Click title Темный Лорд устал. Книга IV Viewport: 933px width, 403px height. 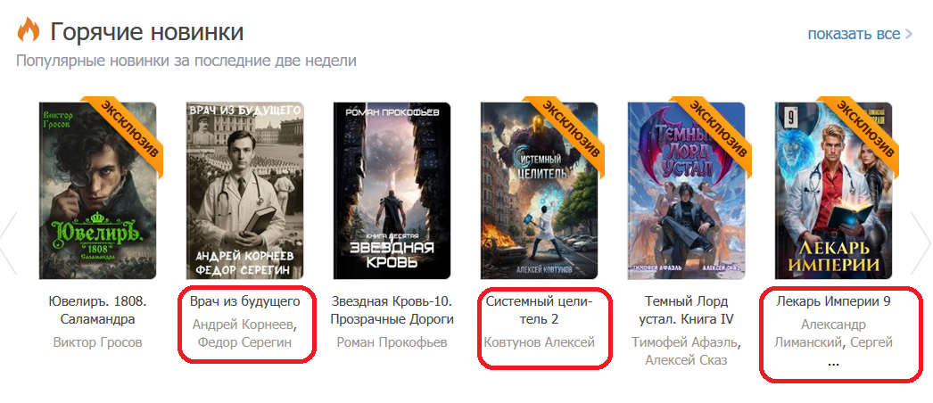pos(687,310)
